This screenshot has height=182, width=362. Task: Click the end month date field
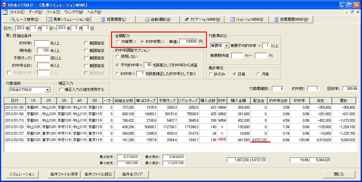click(74, 28)
